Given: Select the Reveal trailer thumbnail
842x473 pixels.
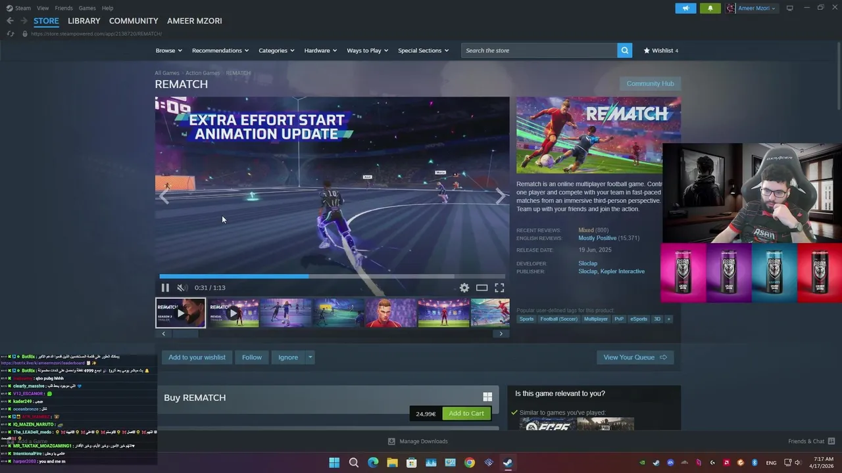Looking at the screenshot, I should (x=234, y=313).
